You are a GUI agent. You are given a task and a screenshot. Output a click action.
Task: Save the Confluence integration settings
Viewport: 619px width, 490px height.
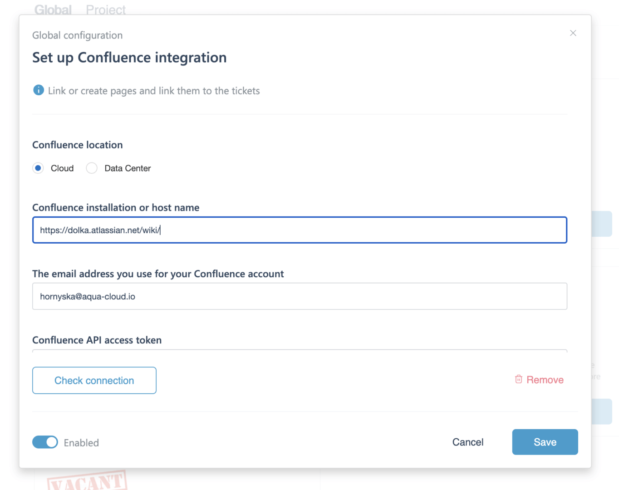(x=545, y=442)
